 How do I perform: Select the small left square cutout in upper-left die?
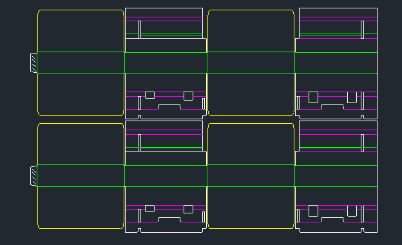149,95
